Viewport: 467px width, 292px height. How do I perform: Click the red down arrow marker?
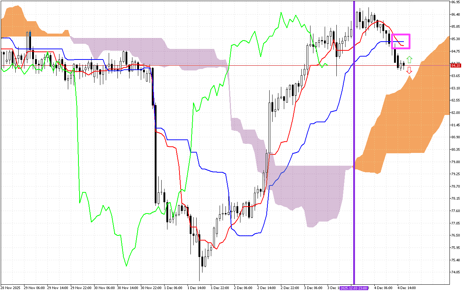point(409,70)
